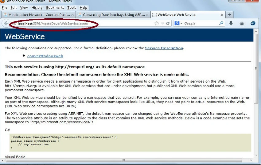Click the horizontal scrollbar thumb
Viewport: 261px width, 165px height.
click(124, 160)
